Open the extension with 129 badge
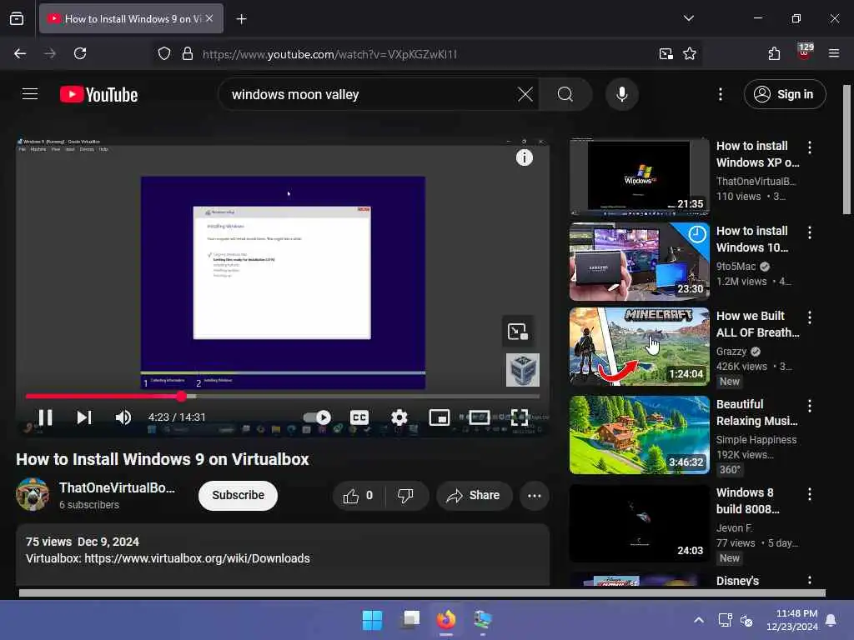This screenshot has width=854, height=640. [x=805, y=52]
